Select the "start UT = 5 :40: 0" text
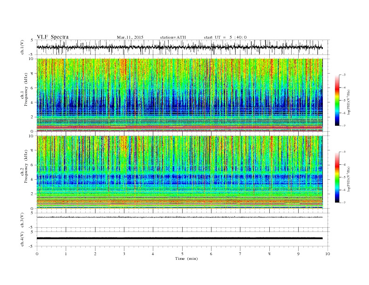Screen dimensions: 369x285 pos(225,37)
